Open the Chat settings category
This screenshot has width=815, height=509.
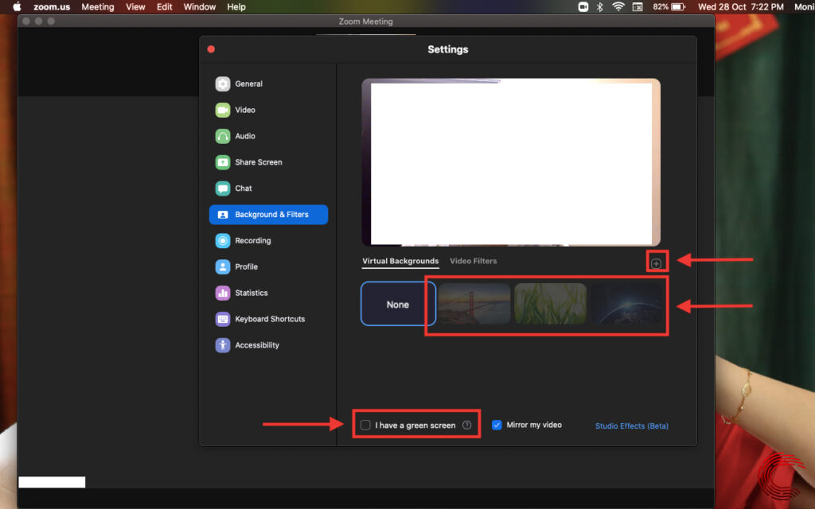pos(234,188)
